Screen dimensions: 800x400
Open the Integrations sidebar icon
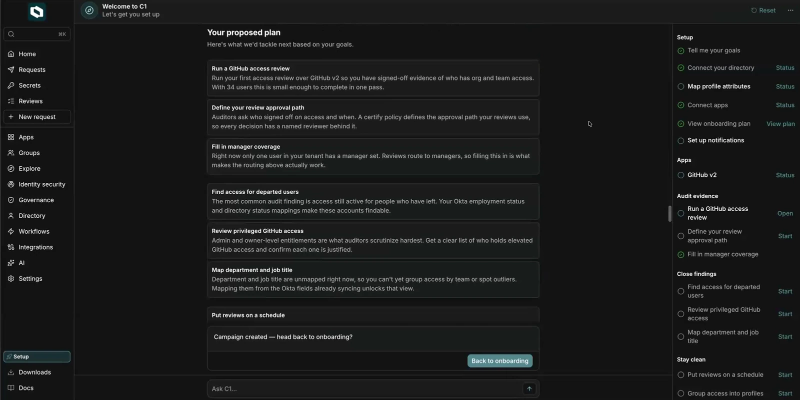click(11, 247)
